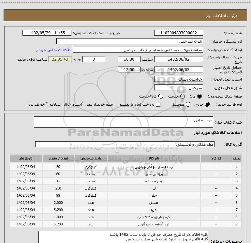Select item name کره و فرآورده های کره
Viewport: 251px width, 243px height.
click(x=154, y=217)
